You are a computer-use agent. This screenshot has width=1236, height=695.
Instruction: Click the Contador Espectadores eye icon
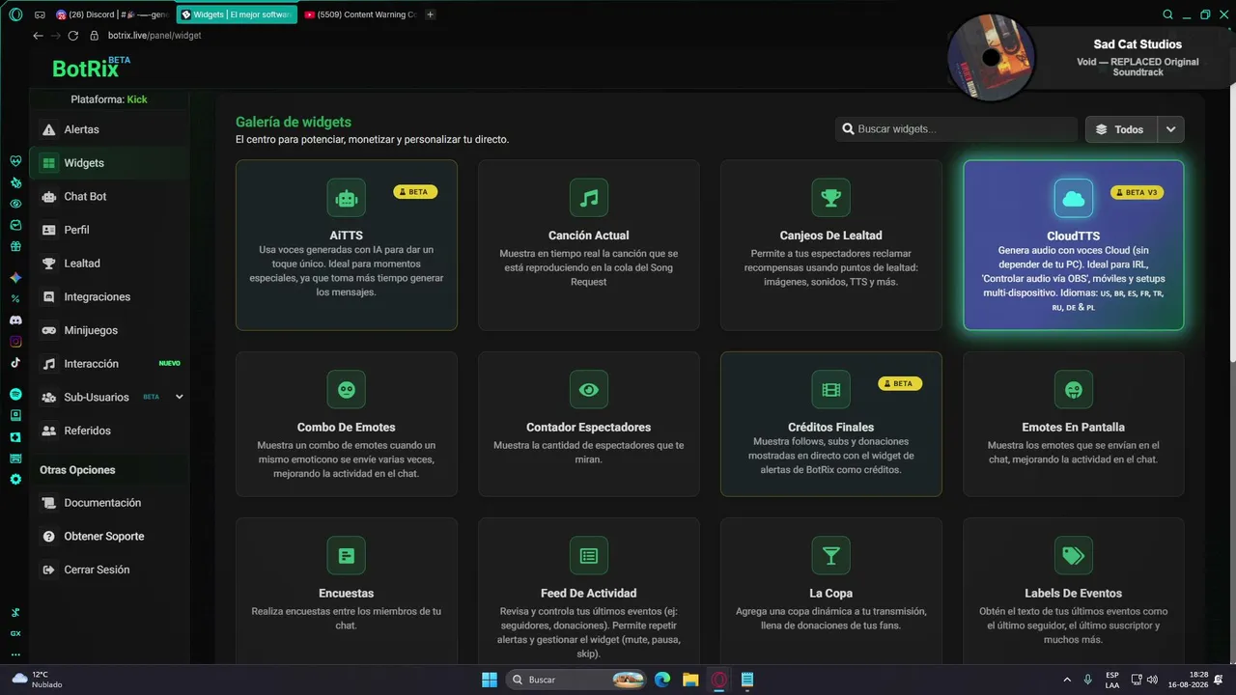pyautogui.click(x=589, y=390)
